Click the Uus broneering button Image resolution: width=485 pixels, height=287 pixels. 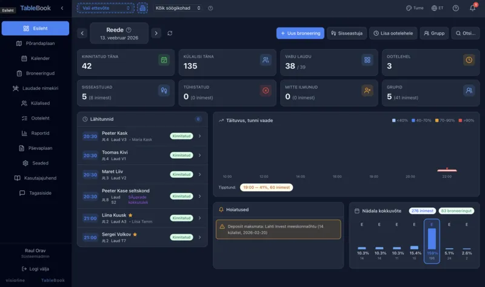[x=300, y=33]
